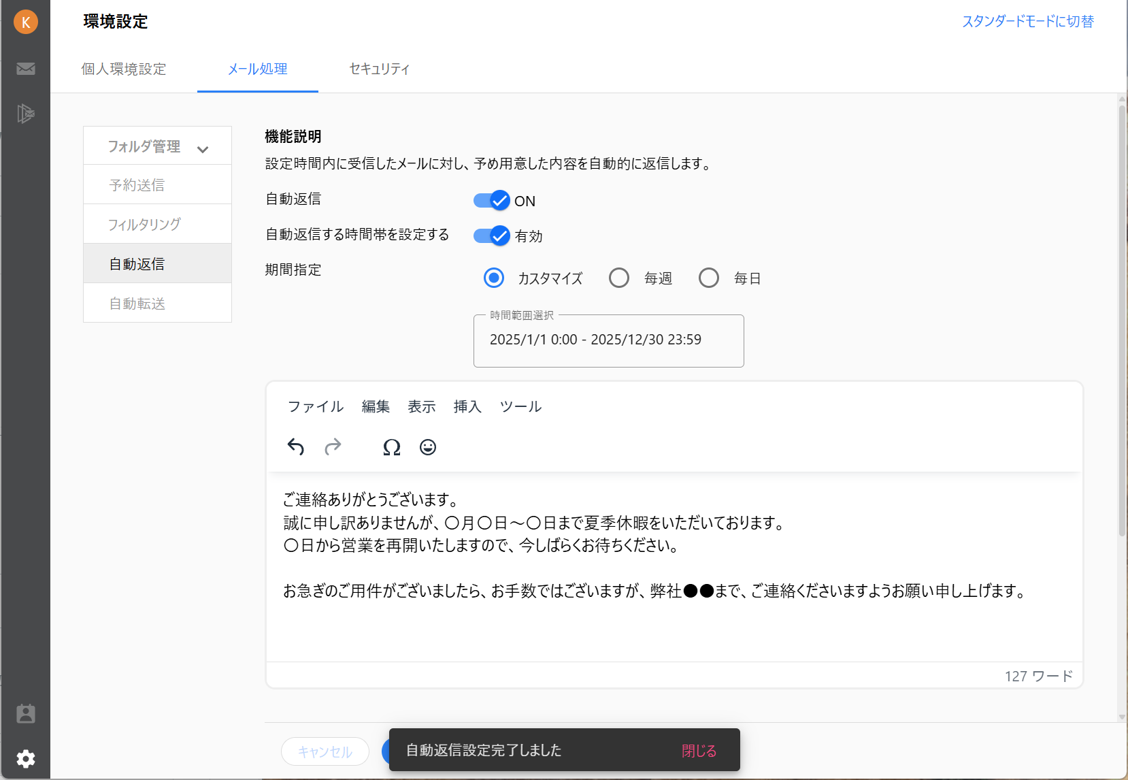The image size is (1128, 780).
Task: Select the 毎週 radio button
Action: 619,278
